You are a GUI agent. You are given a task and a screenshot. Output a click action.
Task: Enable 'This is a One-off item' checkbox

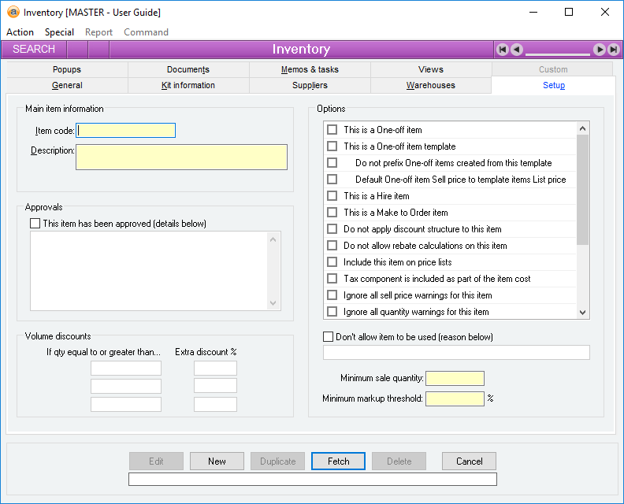[332, 130]
